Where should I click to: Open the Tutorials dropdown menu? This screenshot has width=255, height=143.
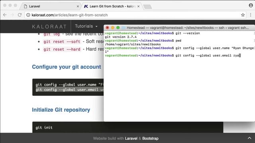(86, 26)
